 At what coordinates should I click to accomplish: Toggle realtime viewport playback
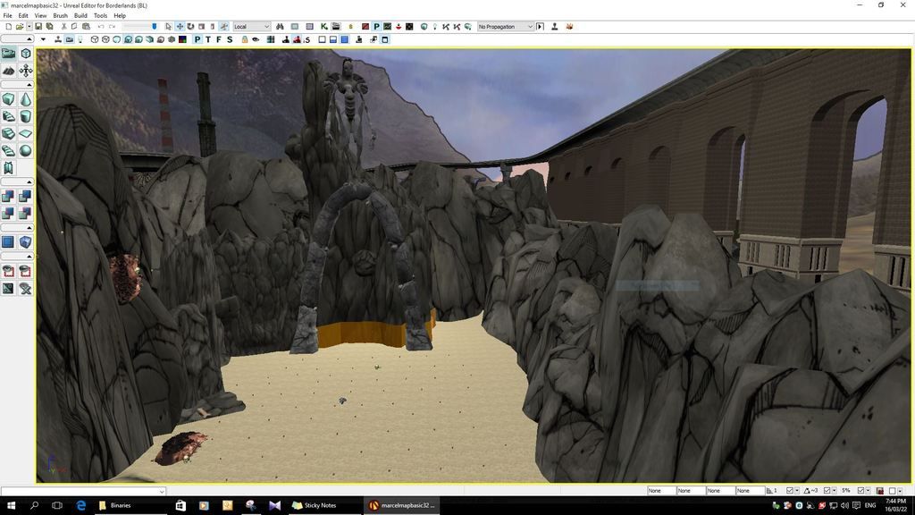58,39
